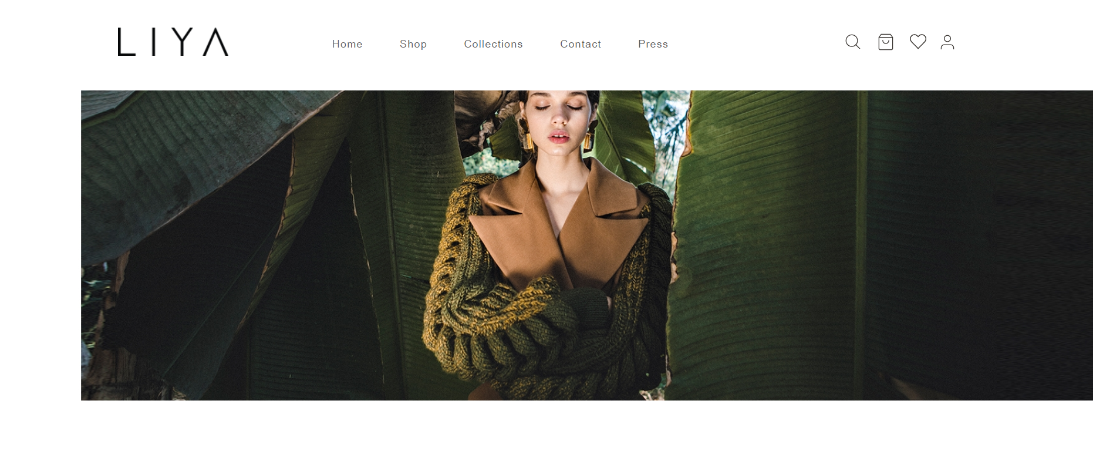Screen dimensions: 1093x461
Task: Select Collections in the navigation bar
Action: [x=493, y=44]
